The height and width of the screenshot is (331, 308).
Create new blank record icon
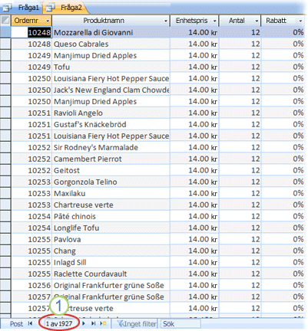(103, 323)
